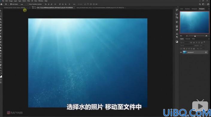Select the Eyedropper tool

(x=1, y=28)
